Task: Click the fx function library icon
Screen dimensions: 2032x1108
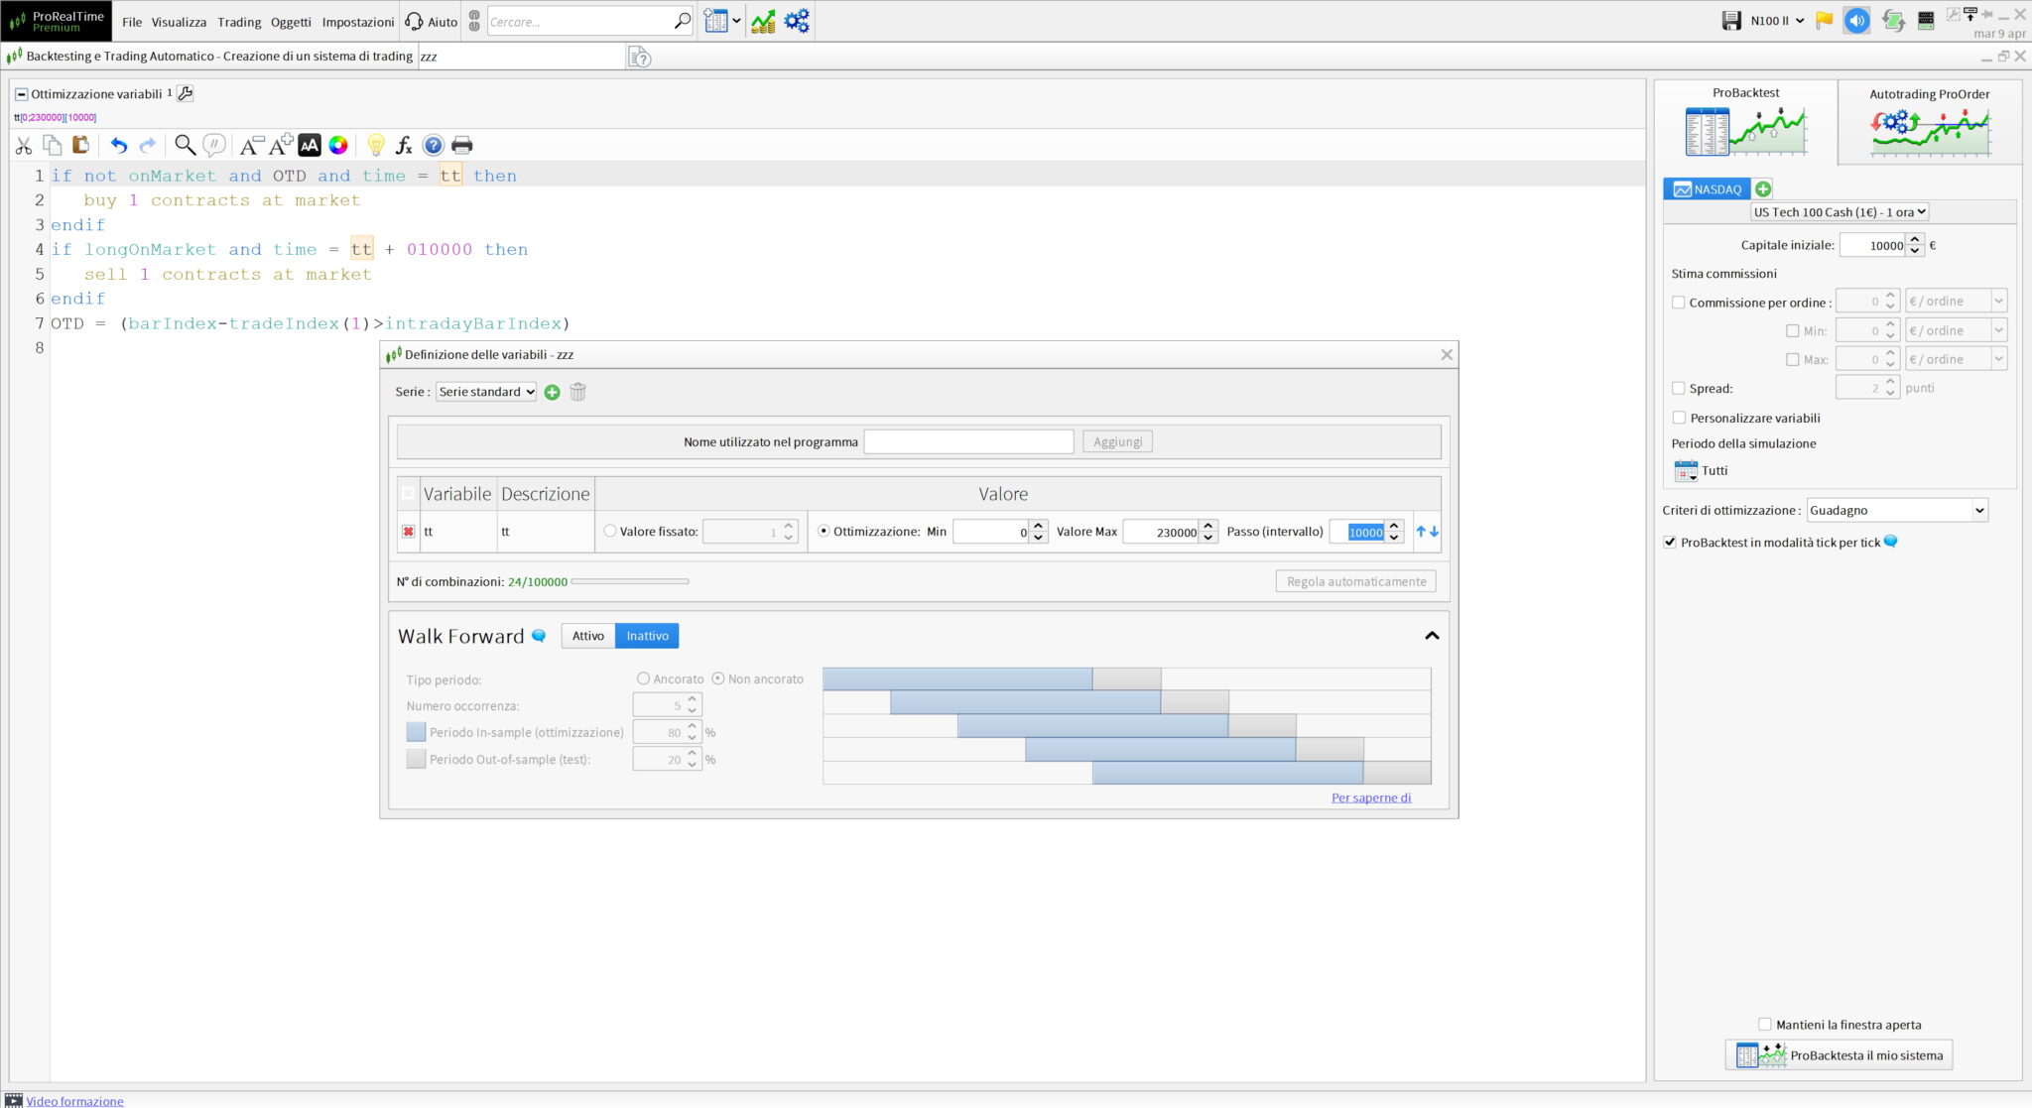Action: [x=404, y=146]
